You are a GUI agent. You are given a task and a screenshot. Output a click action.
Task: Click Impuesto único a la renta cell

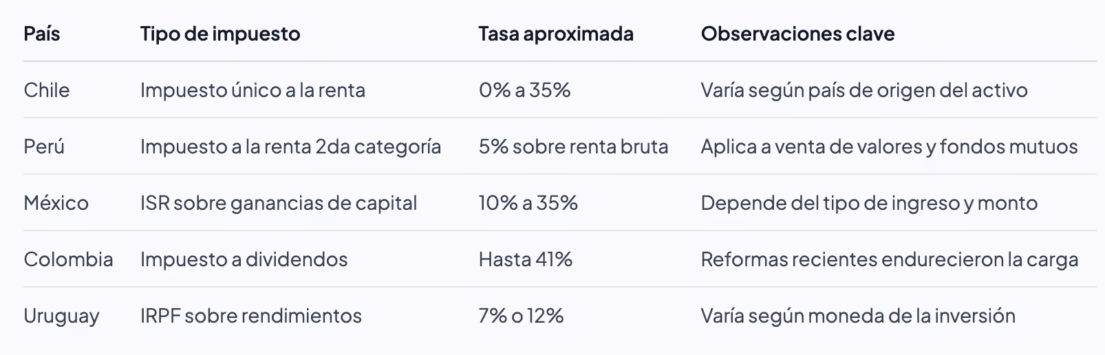tap(253, 90)
